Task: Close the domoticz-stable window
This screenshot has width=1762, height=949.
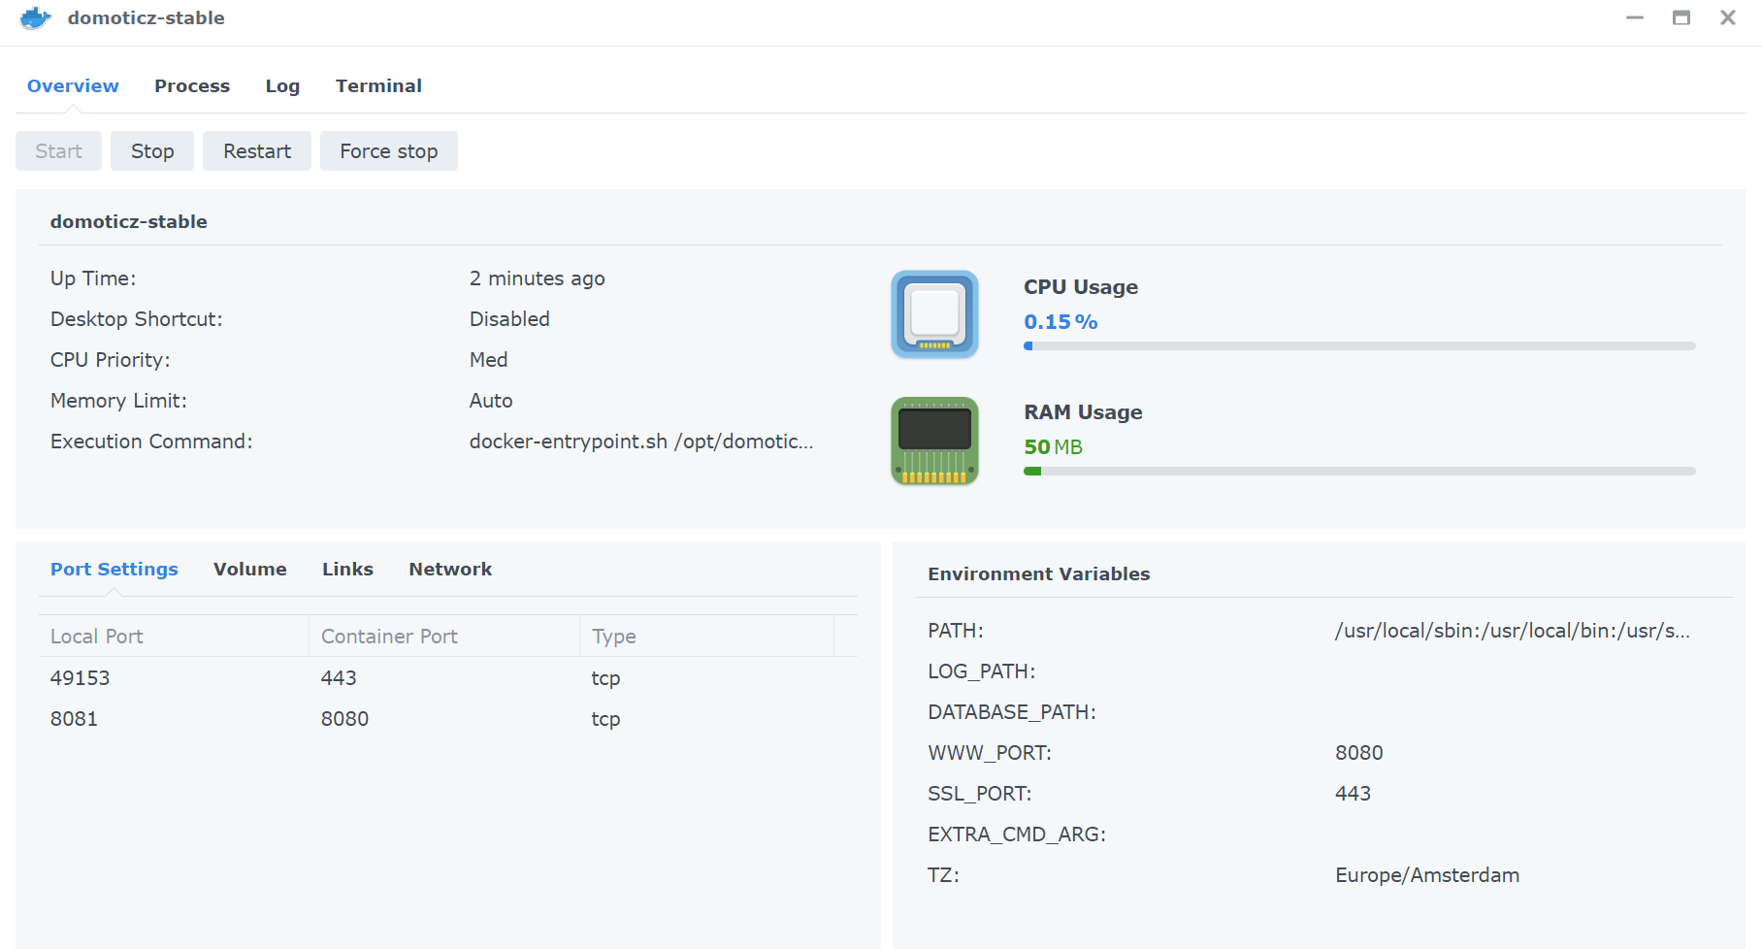Action: coord(1728,17)
